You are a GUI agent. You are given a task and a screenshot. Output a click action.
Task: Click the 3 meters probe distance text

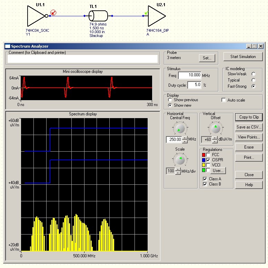[x=174, y=58]
